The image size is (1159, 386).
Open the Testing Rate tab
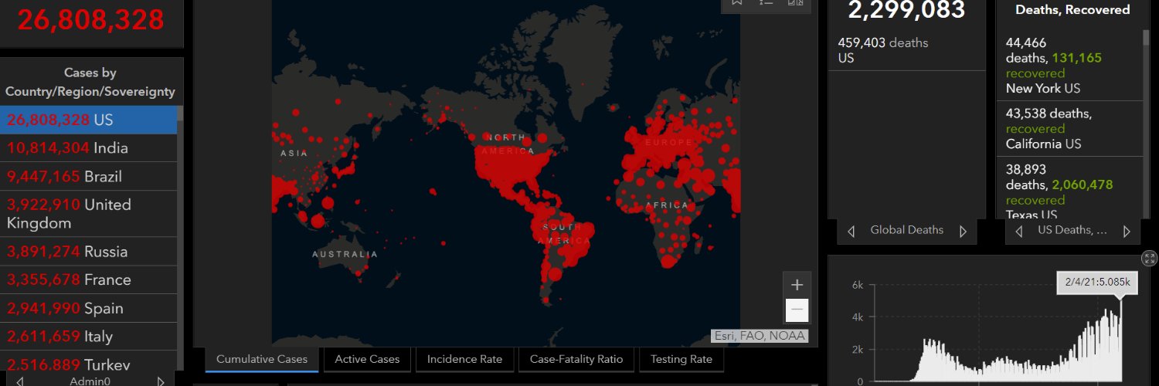click(x=681, y=359)
